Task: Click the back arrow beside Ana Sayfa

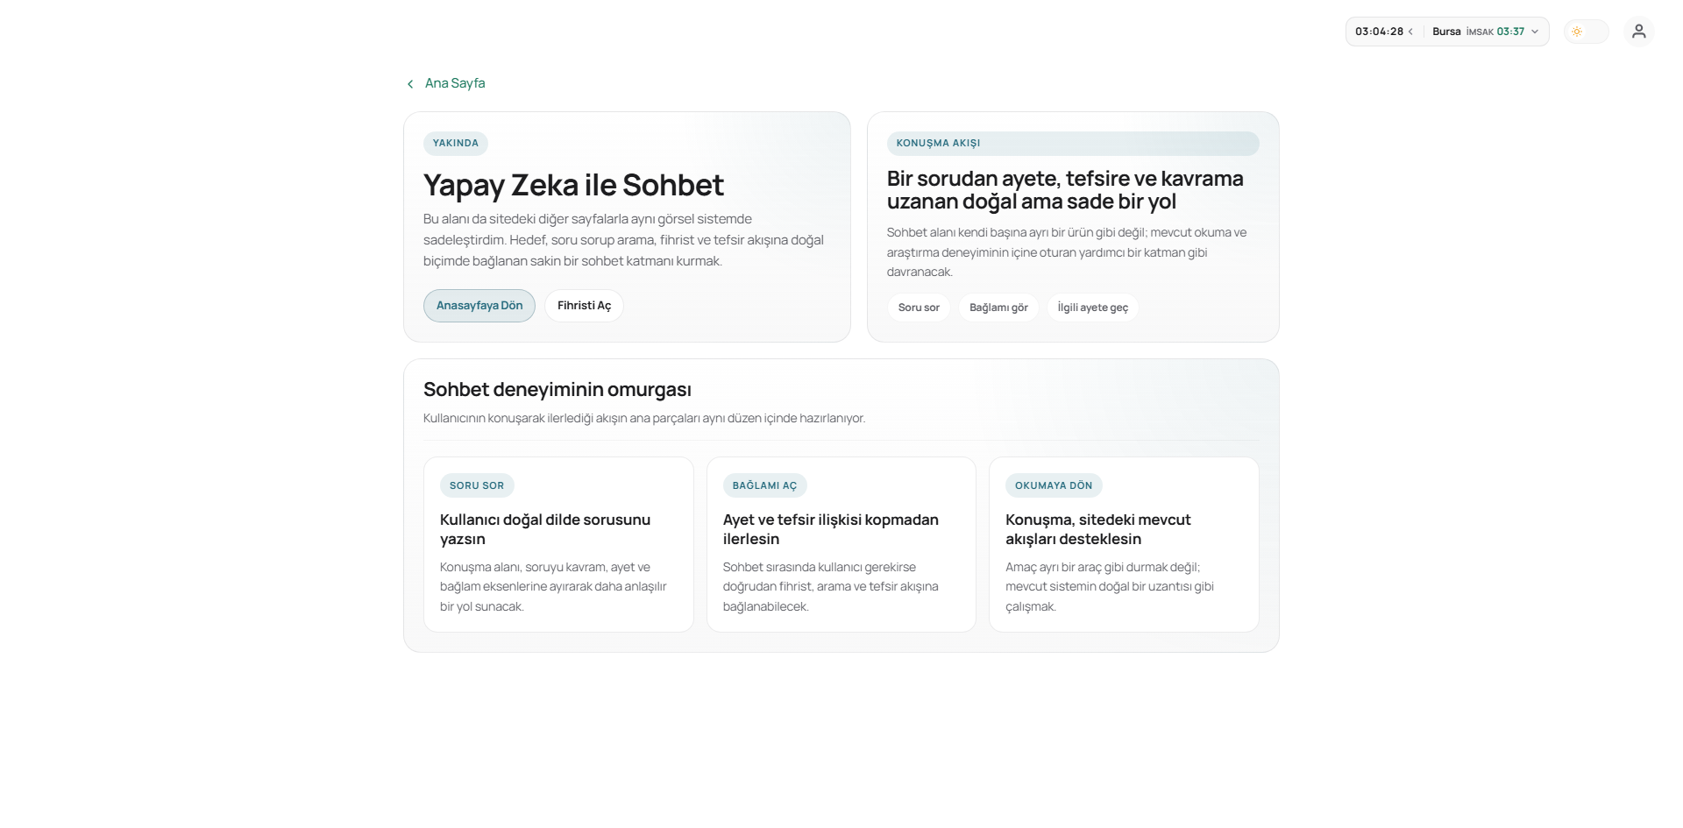Action: tap(410, 84)
